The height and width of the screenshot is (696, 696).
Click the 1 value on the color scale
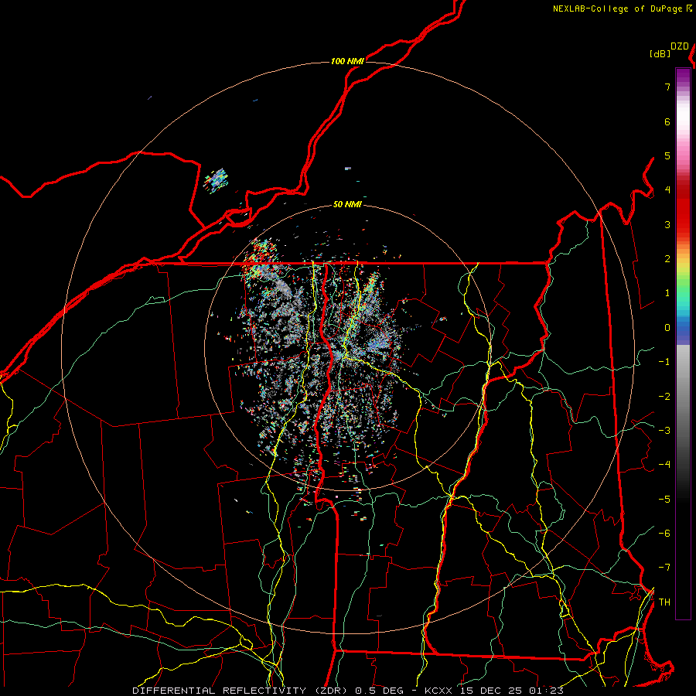(667, 293)
